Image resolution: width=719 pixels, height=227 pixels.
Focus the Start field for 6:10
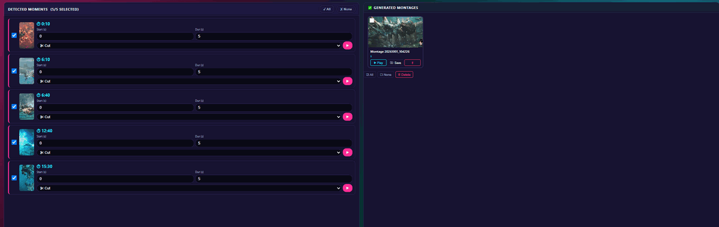[x=115, y=72]
